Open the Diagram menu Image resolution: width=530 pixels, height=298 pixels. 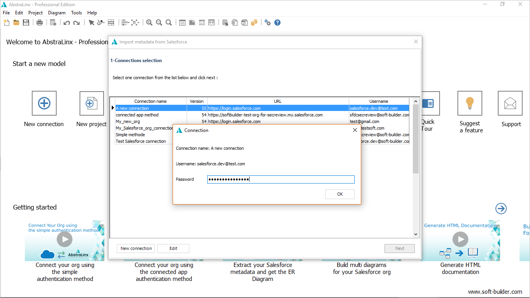click(57, 13)
